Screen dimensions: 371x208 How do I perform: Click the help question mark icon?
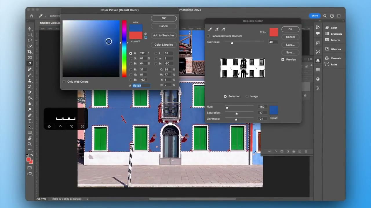[x=332, y=16]
